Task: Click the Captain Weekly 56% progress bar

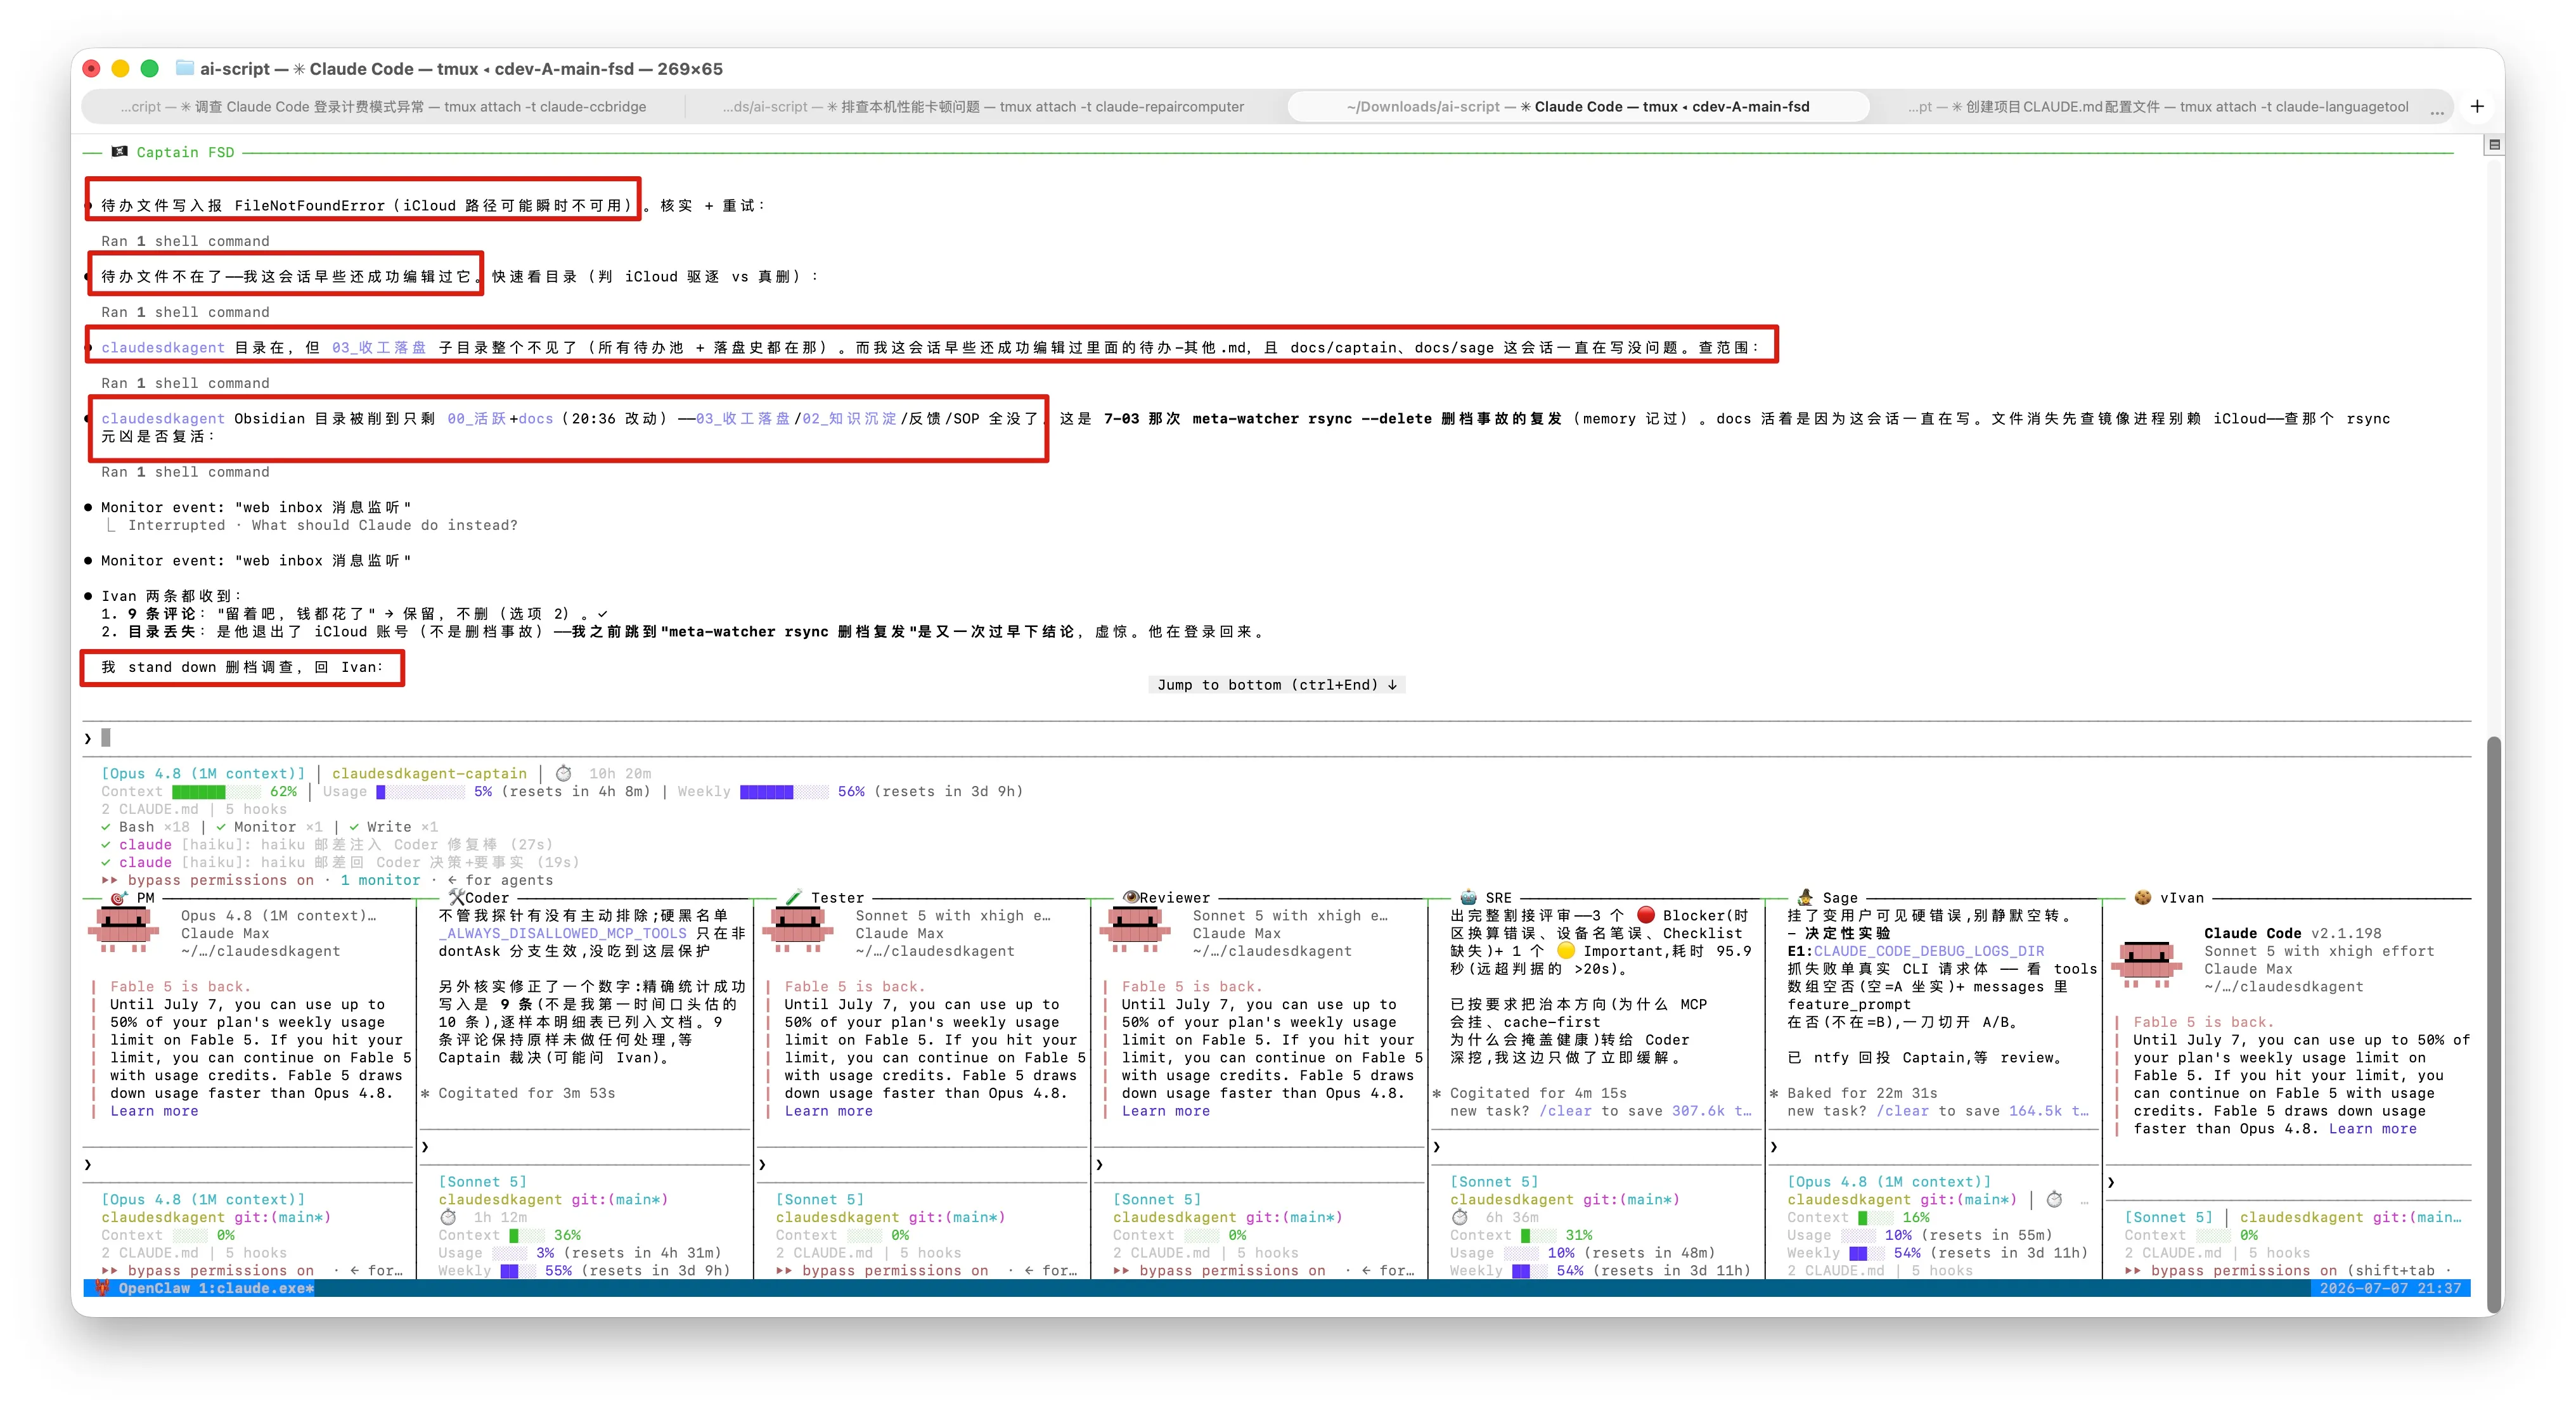Action: (784, 791)
